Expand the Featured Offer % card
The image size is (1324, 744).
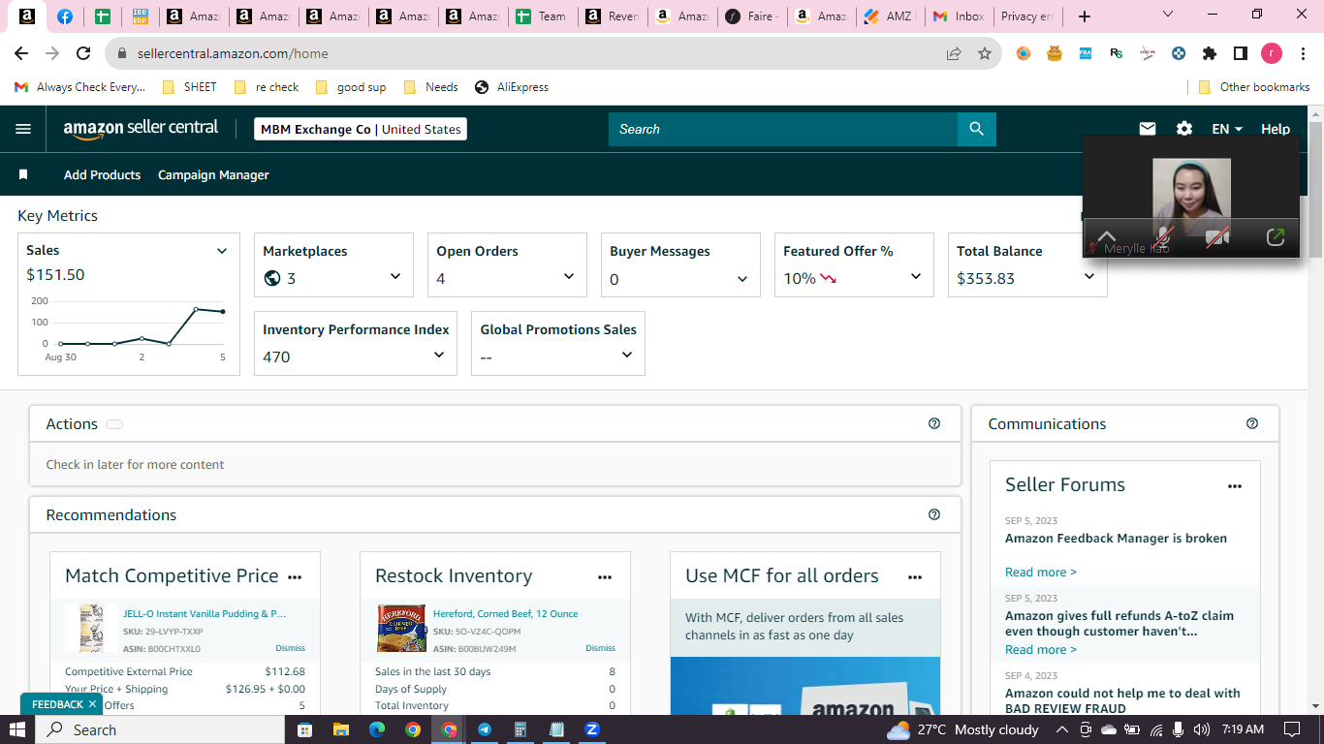pyautogui.click(x=916, y=277)
